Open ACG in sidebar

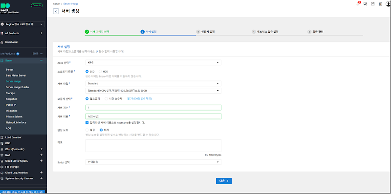tap(8, 129)
